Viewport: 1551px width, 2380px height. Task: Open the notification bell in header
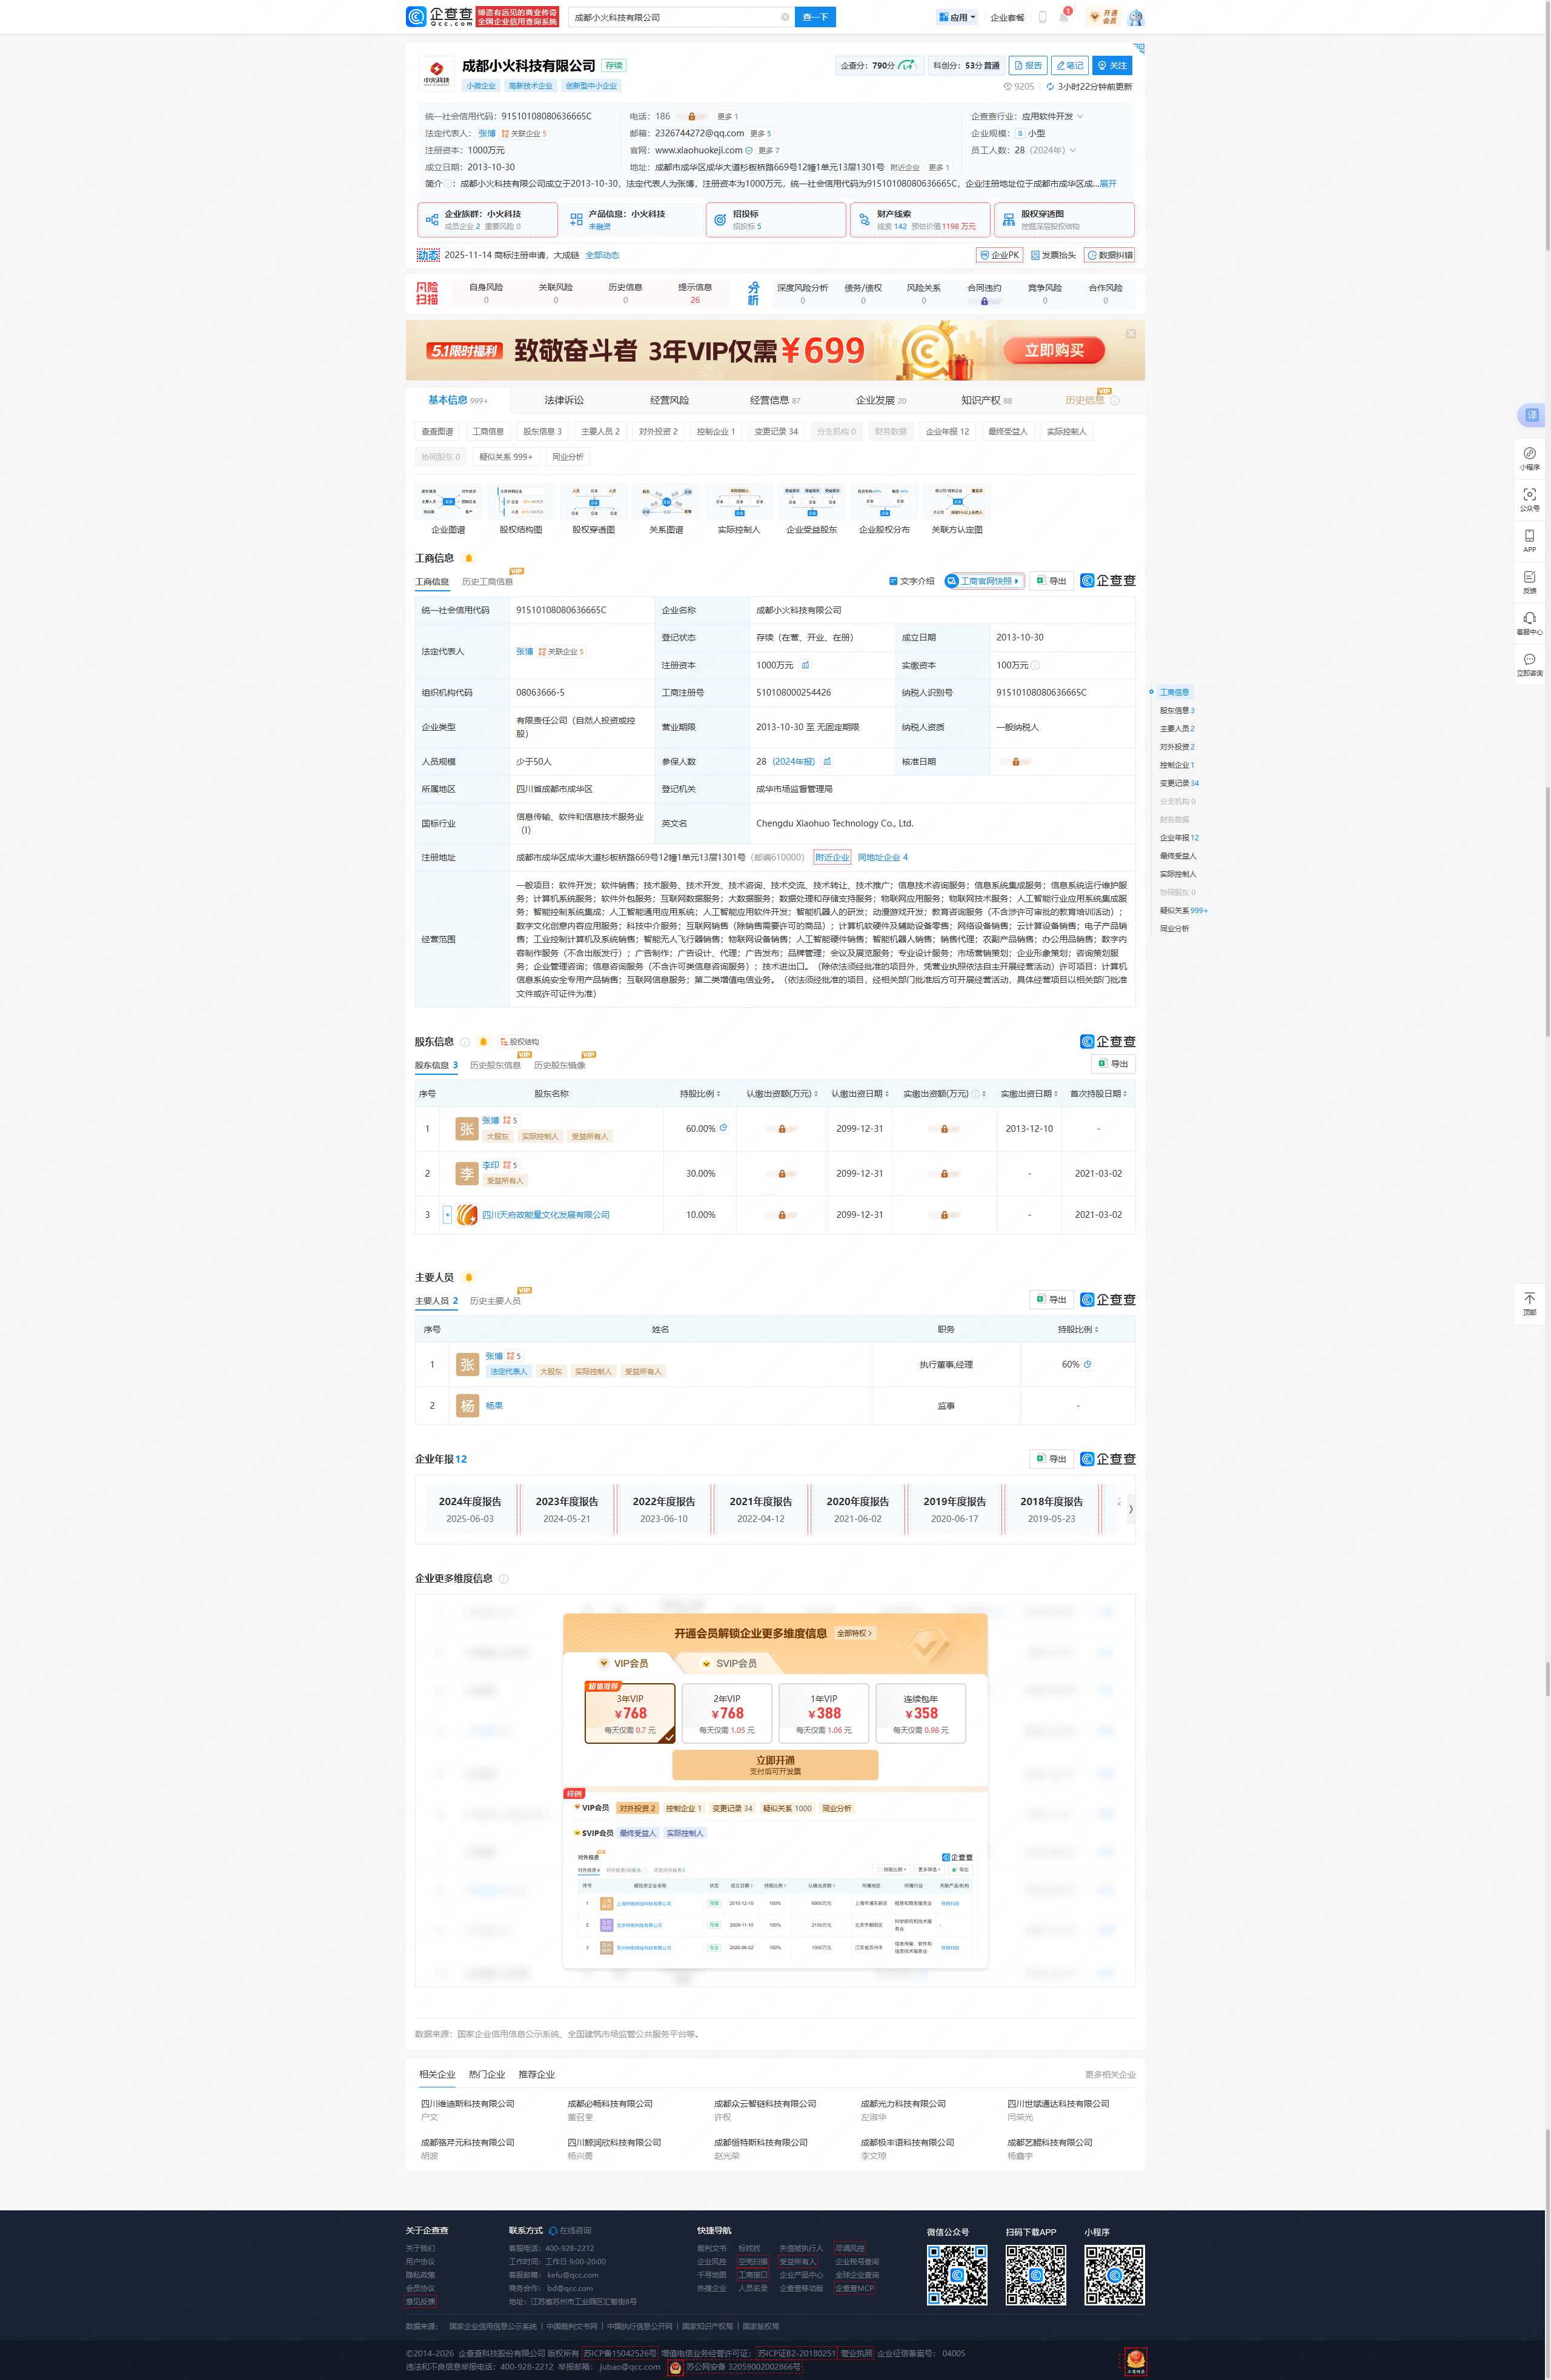[1064, 17]
